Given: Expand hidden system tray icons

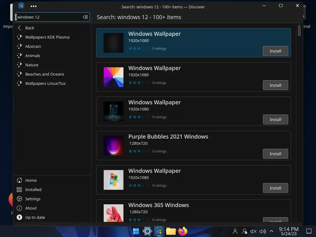Looking at the screenshot, I should [272, 231].
